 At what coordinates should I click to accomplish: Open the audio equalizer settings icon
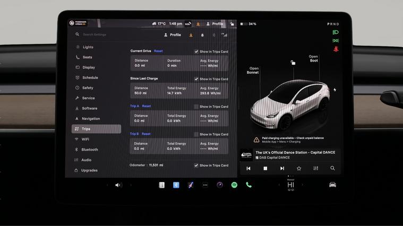[x=316, y=168]
